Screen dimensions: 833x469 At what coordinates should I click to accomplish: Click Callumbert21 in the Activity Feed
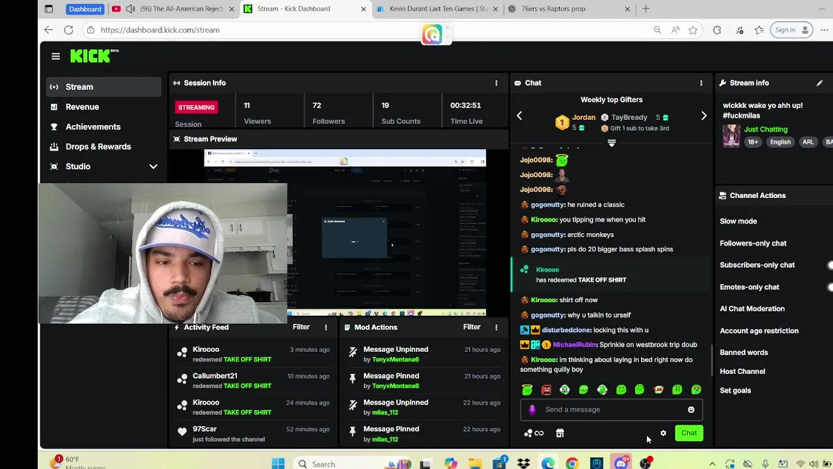click(x=215, y=376)
